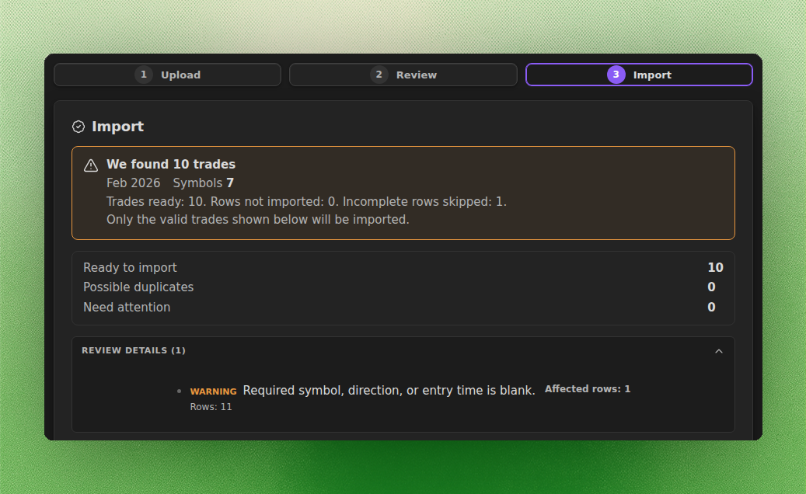Click the 'Rows: 11' text
This screenshot has width=806, height=494.
click(211, 407)
